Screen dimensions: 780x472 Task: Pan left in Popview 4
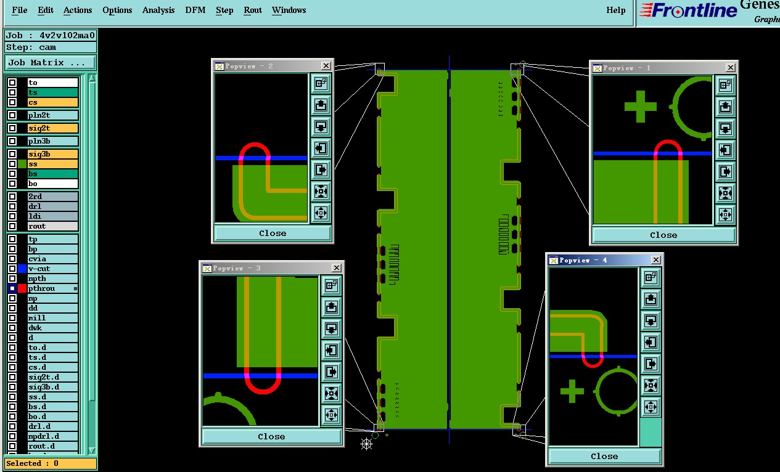(x=651, y=342)
